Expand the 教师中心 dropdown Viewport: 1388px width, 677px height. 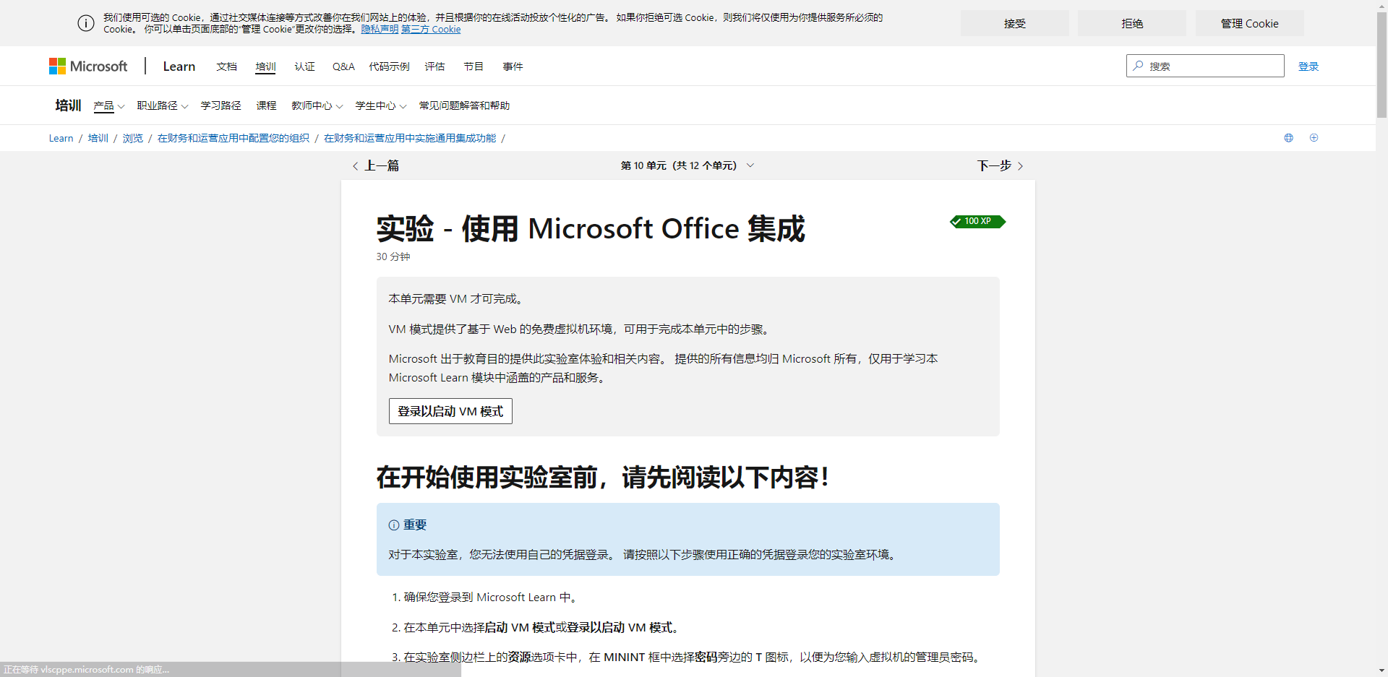tap(317, 105)
